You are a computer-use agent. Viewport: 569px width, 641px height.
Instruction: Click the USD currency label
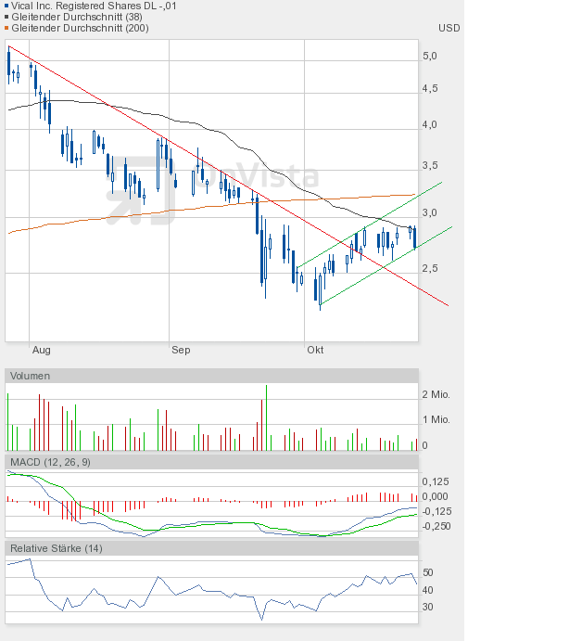[x=449, y=28]
